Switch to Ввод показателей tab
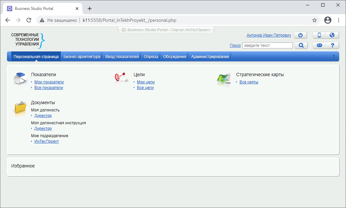 pos(122,57)
